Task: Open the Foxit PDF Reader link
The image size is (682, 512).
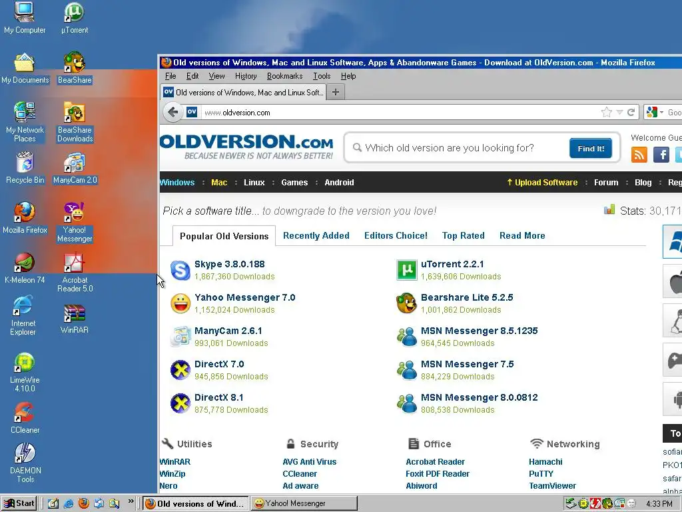Action: [x=438, y=474]
